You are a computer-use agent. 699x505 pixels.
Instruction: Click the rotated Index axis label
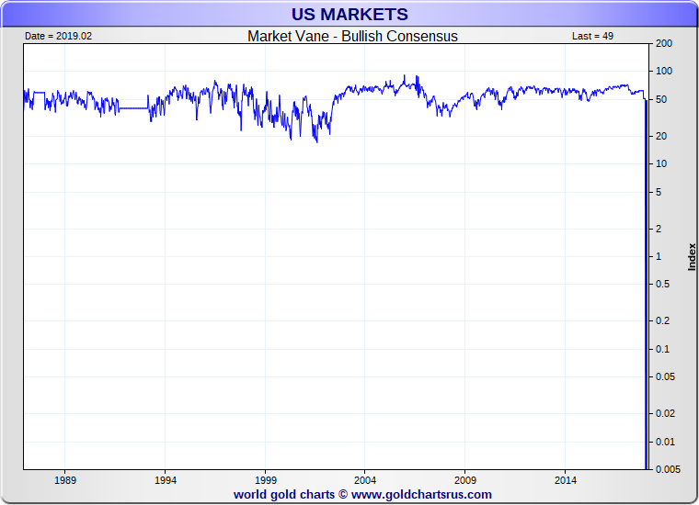click(x=692, y=256)
